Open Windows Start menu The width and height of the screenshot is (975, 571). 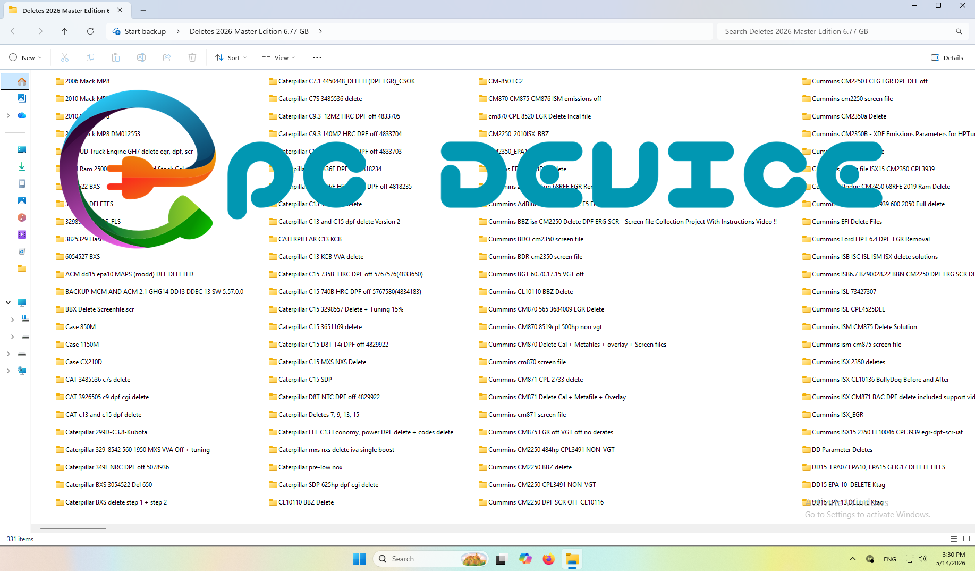360,559
